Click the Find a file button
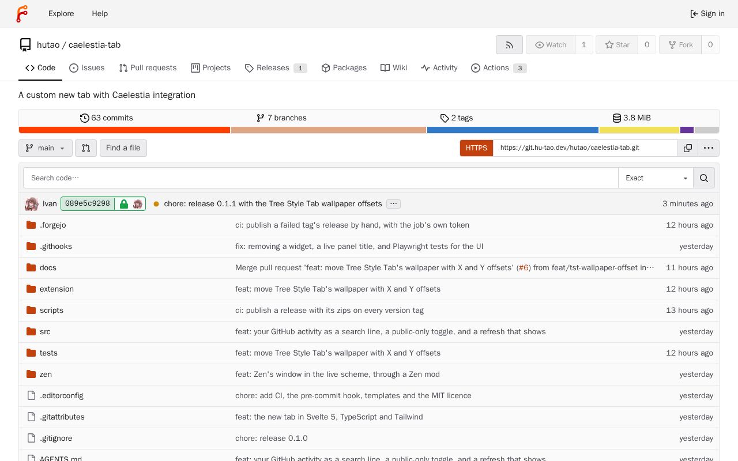 (x=123, y=148)
